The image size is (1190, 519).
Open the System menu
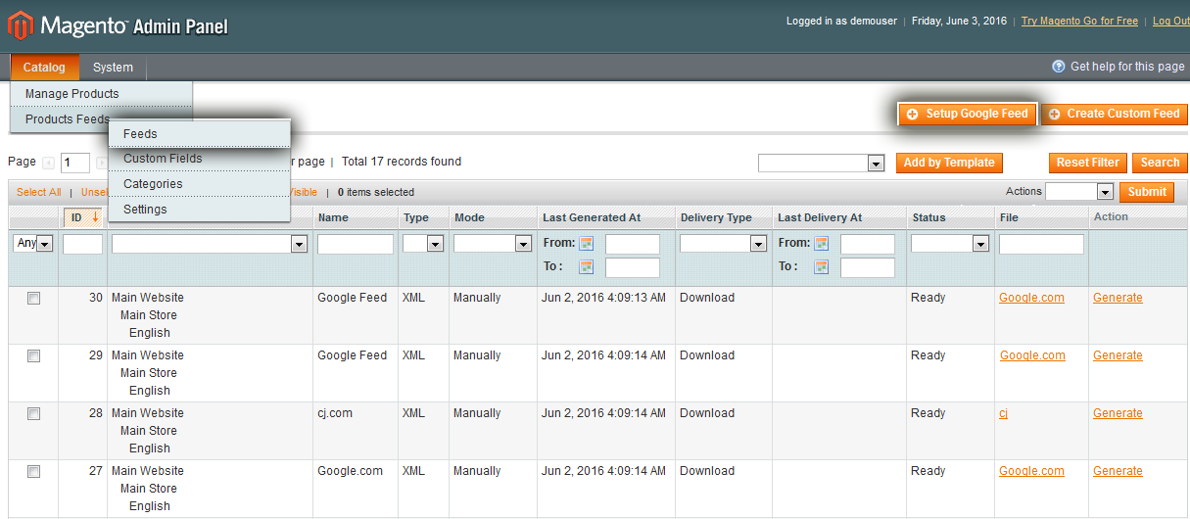(x=113, y=68)
